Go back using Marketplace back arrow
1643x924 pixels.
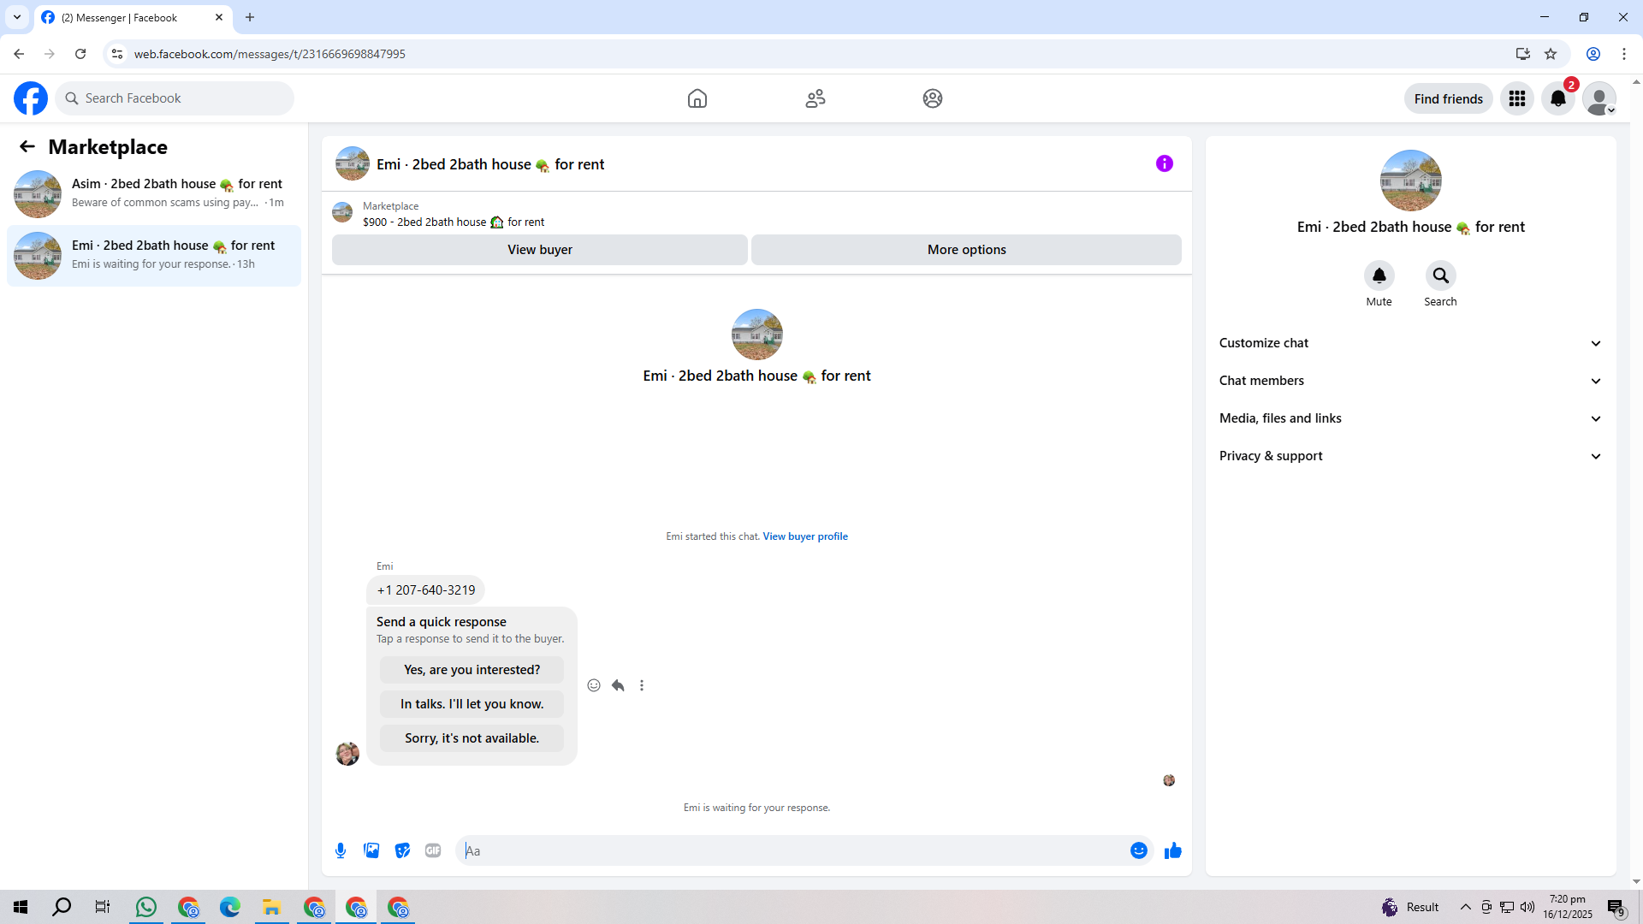[x=27, y=146]
